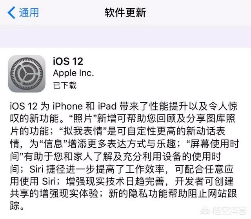Tap the 隐私功能 sentence line
251x219 pixels.
point(123,194)
